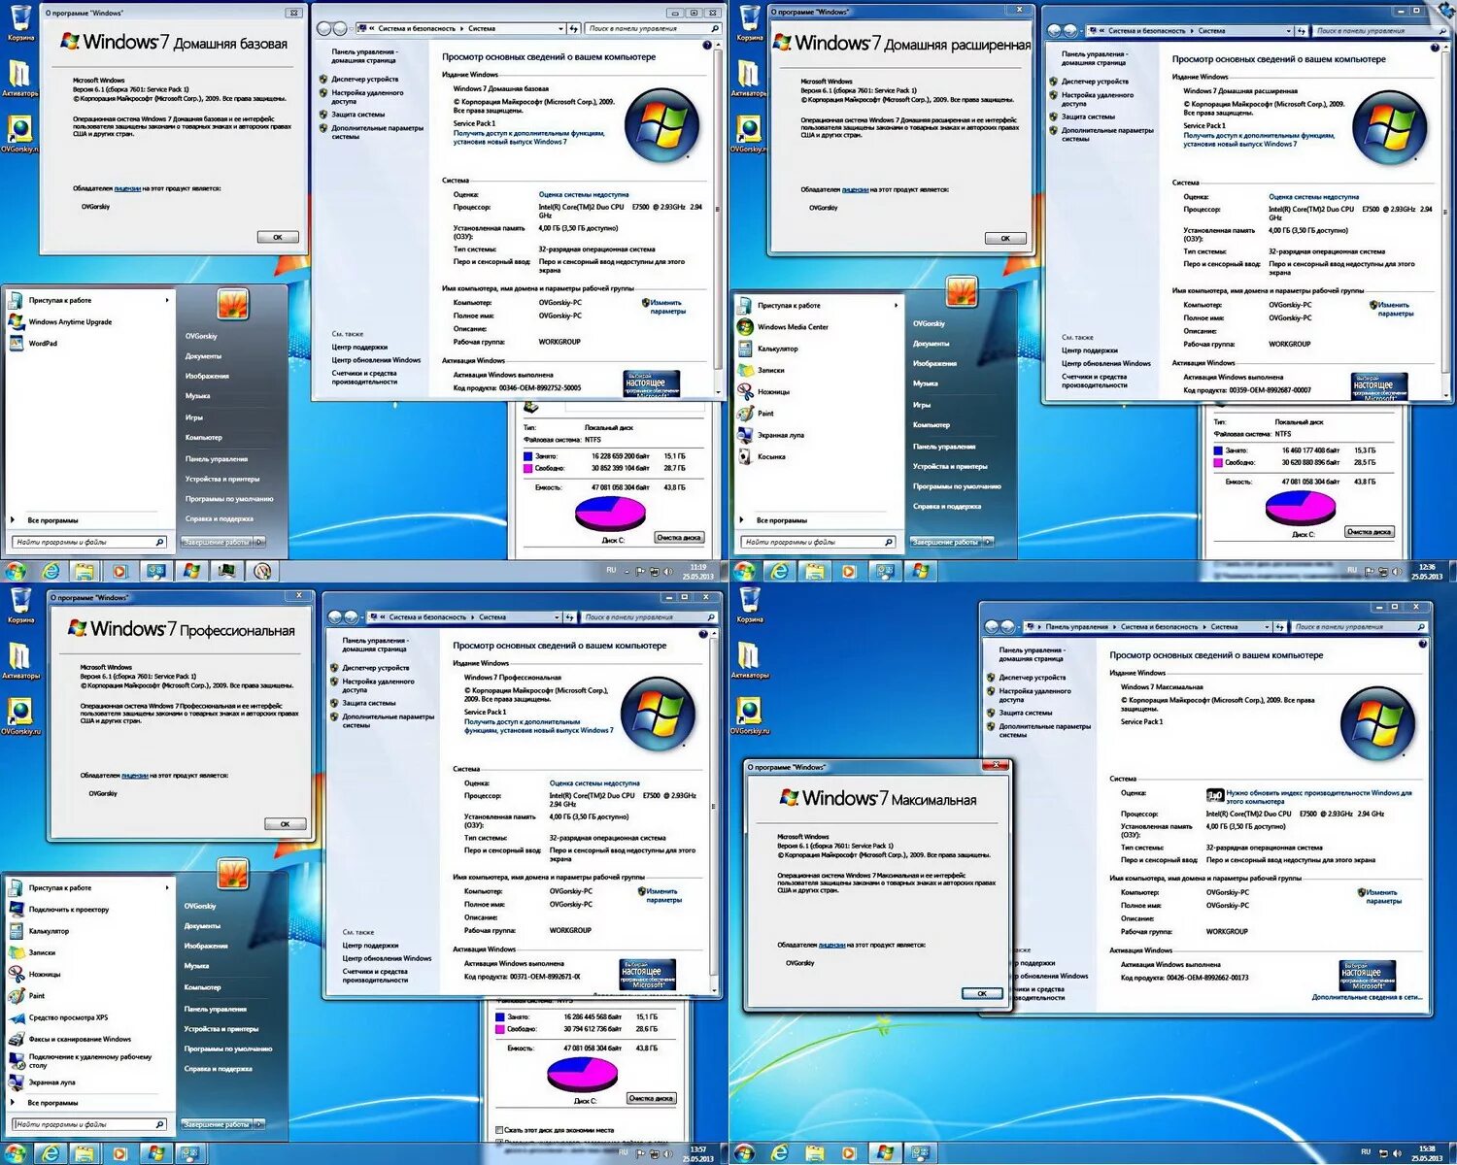Click help icon in Домашняя базовая System window
1457x1165 pixels.
(x=706, y=45)
